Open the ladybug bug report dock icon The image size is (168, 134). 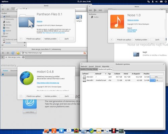point(76,131)
